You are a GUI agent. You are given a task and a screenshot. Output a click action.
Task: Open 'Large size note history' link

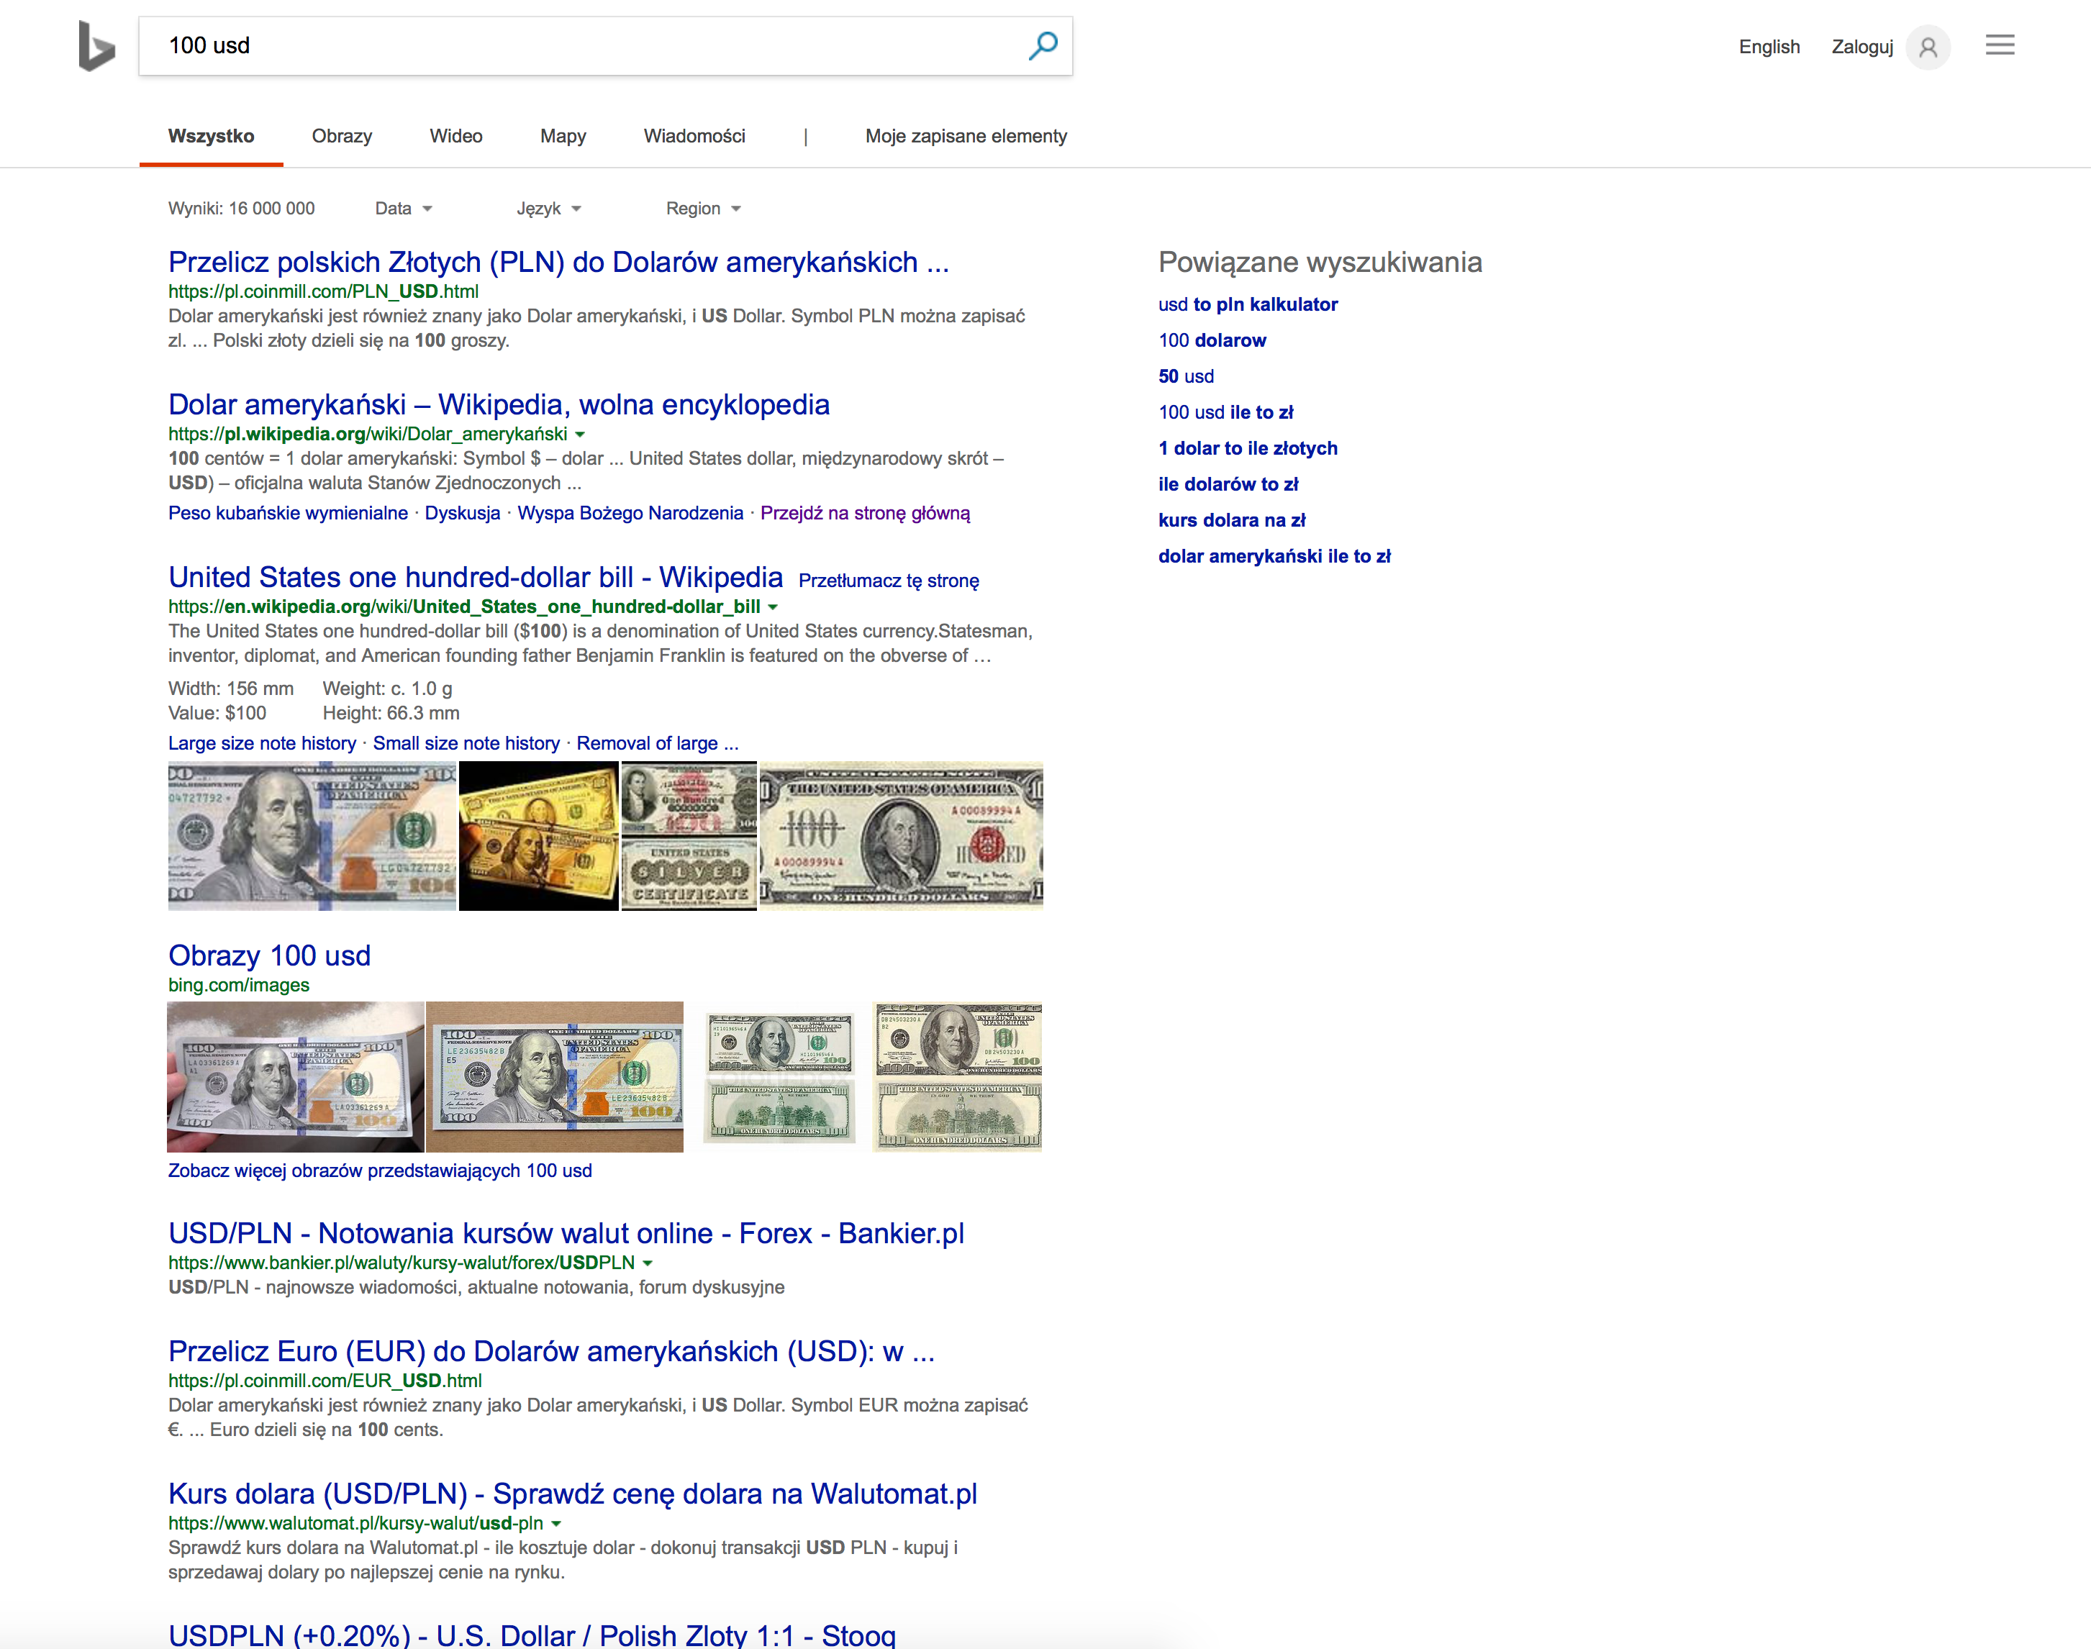[x=262, y=743]
